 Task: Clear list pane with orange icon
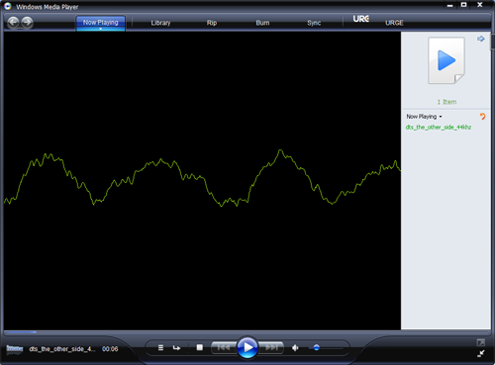click(482, 116)
